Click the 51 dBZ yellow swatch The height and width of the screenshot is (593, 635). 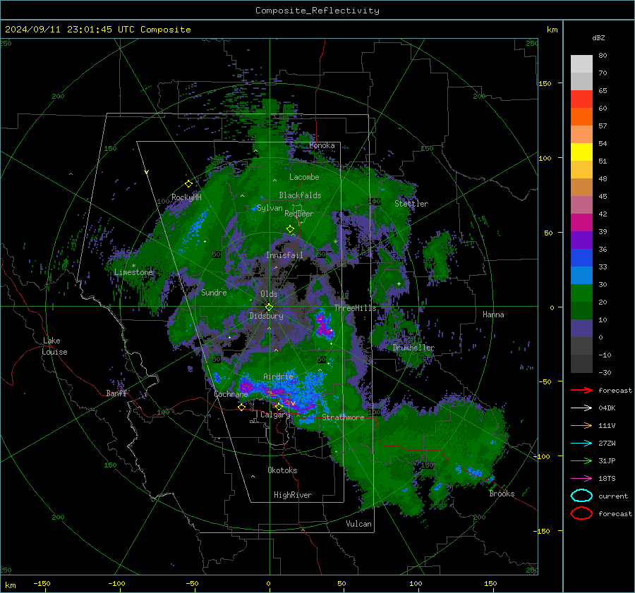coord(581,152)
